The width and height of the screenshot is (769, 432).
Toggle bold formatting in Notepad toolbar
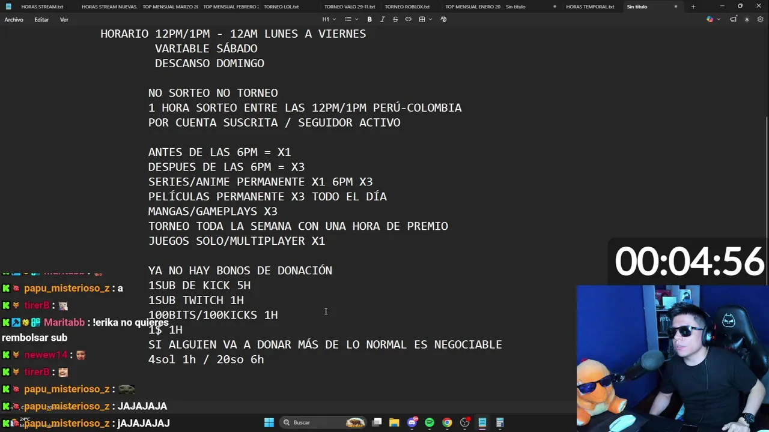point(369,19)
